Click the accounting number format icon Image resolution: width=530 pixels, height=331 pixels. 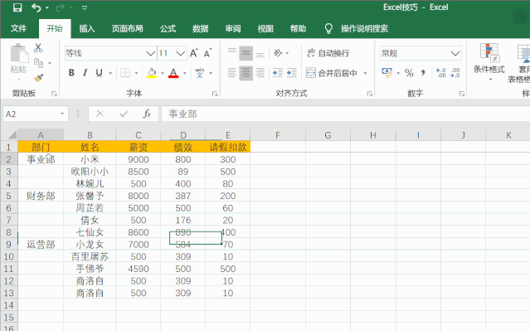[x=387, y=73]
